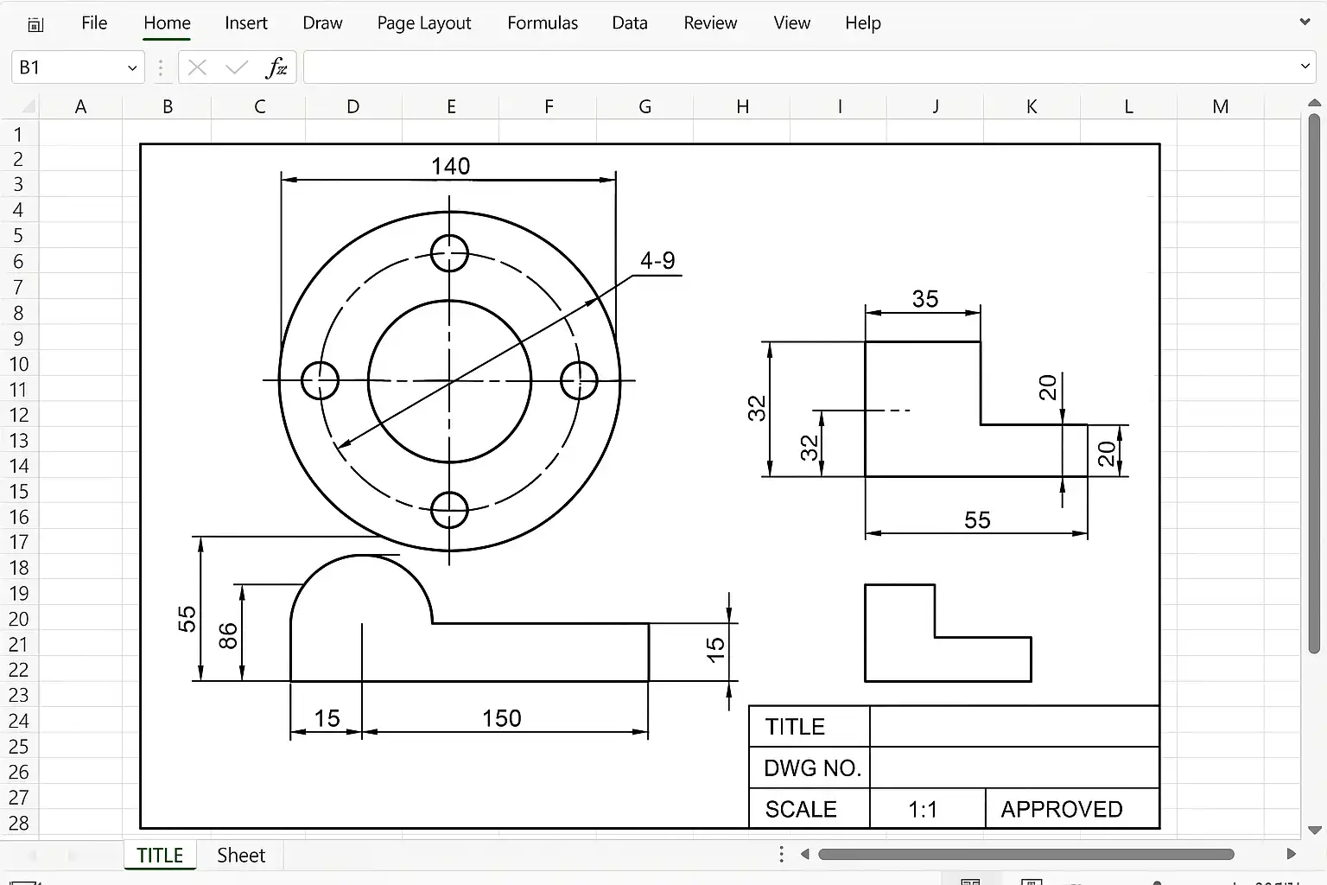Screen dimensions: 1327x885
Task: Click the confirm checkmark in formula bar
Action: [x=236, y=67]
